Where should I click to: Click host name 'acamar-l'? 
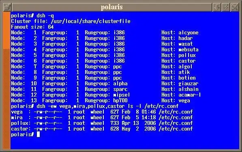pos(190,95)
